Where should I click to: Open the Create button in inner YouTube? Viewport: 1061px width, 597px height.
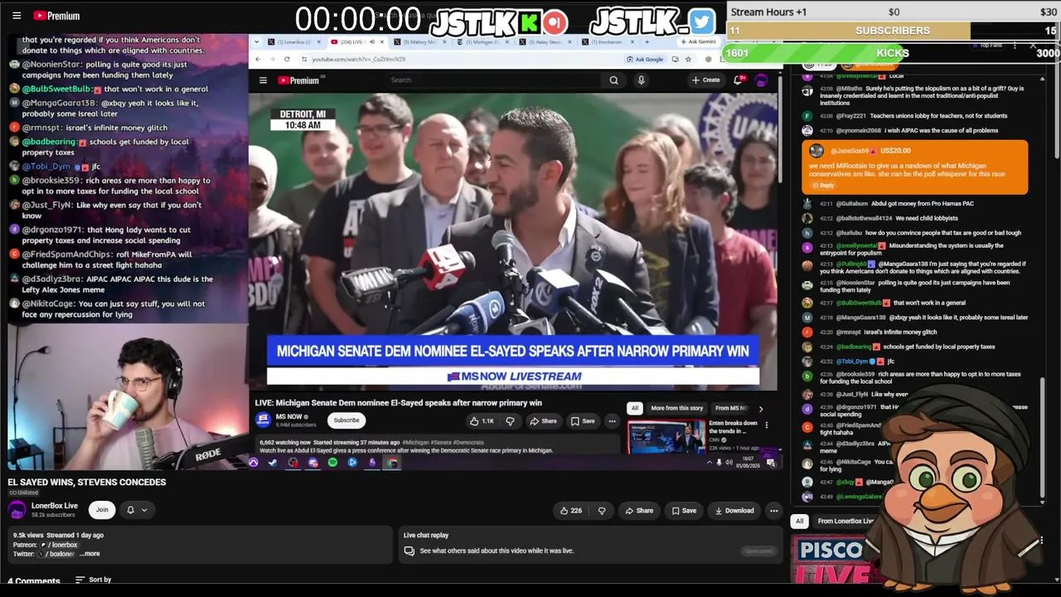pyautogui.click(x=706, y=80)
